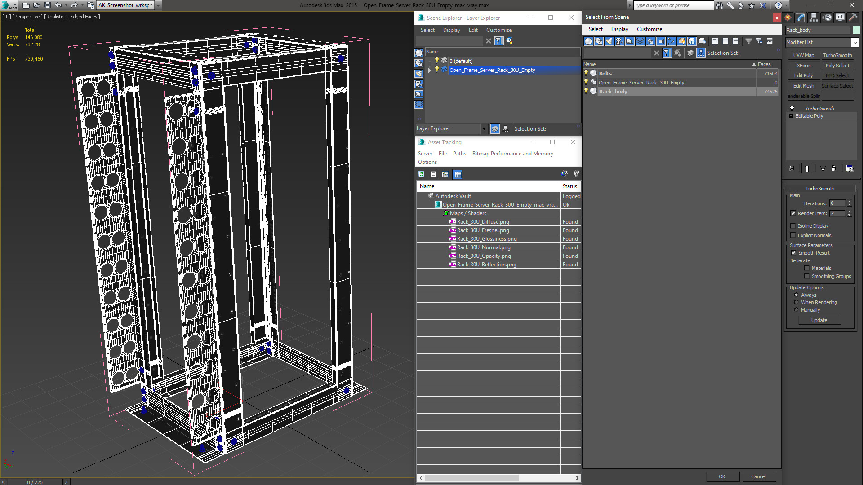Toggle Display Geometry filter in Select From Scene
The image size is (863, 485).
(x=588, y=41)
